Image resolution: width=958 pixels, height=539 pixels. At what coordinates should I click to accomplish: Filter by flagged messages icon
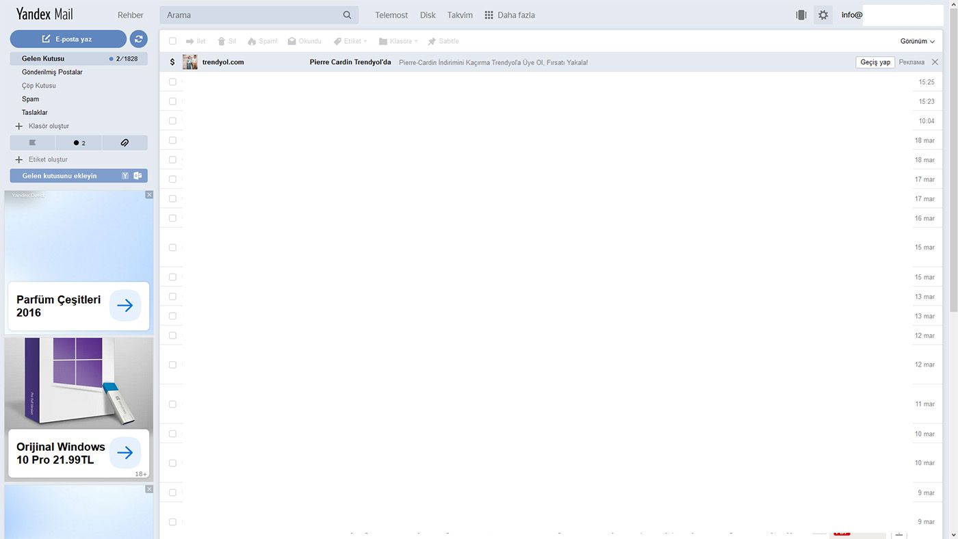pos(33,143)
